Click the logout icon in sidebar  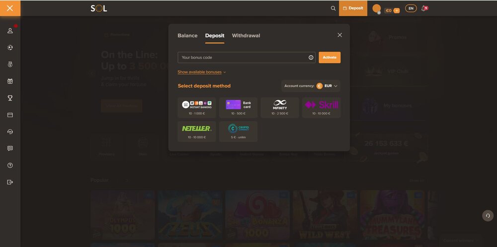coord(10,182)
